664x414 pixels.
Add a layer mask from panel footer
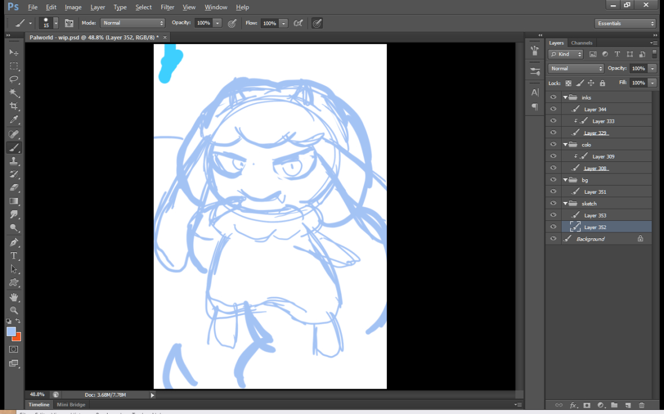[x=586, y=405]
